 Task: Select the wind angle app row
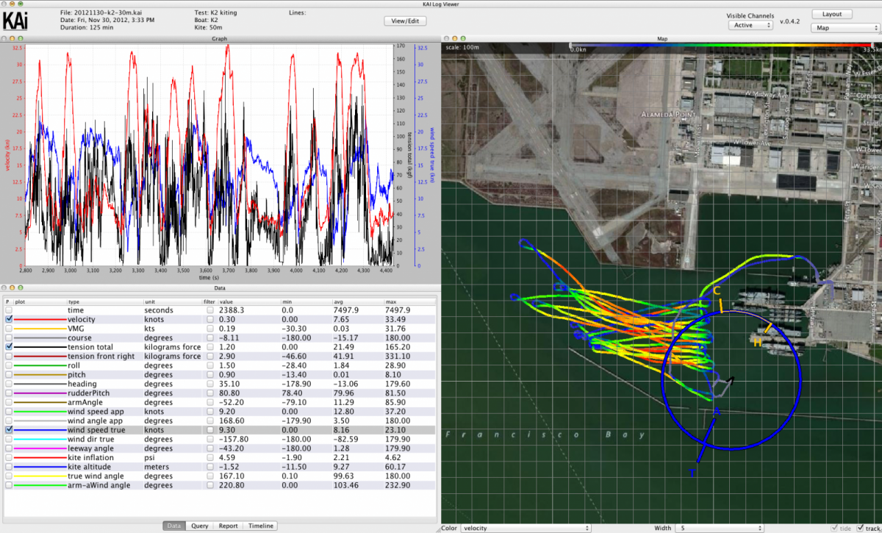coord(220,421)
